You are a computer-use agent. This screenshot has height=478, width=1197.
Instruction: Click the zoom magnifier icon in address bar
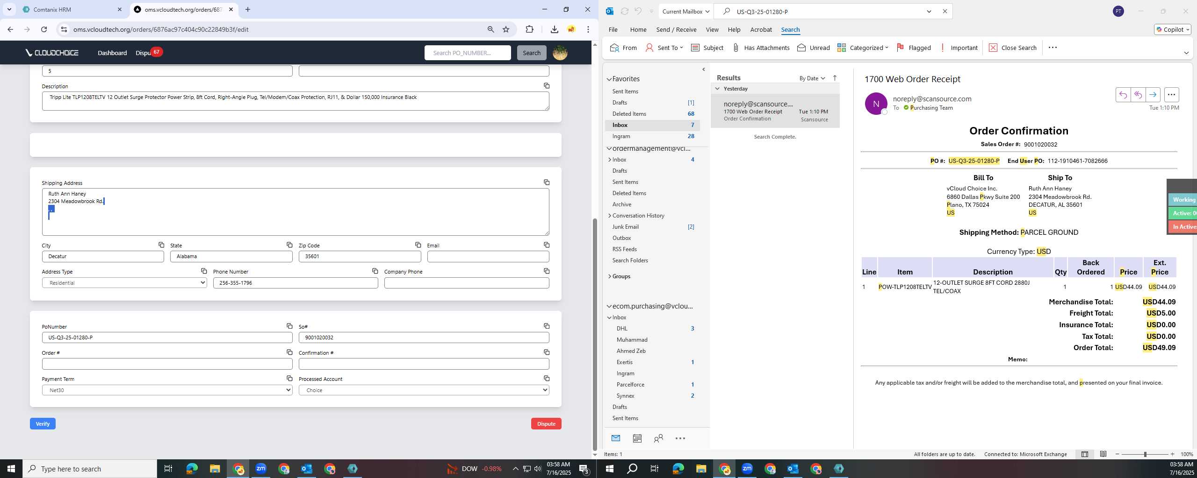pyautogui.click(x=490, y=29)
